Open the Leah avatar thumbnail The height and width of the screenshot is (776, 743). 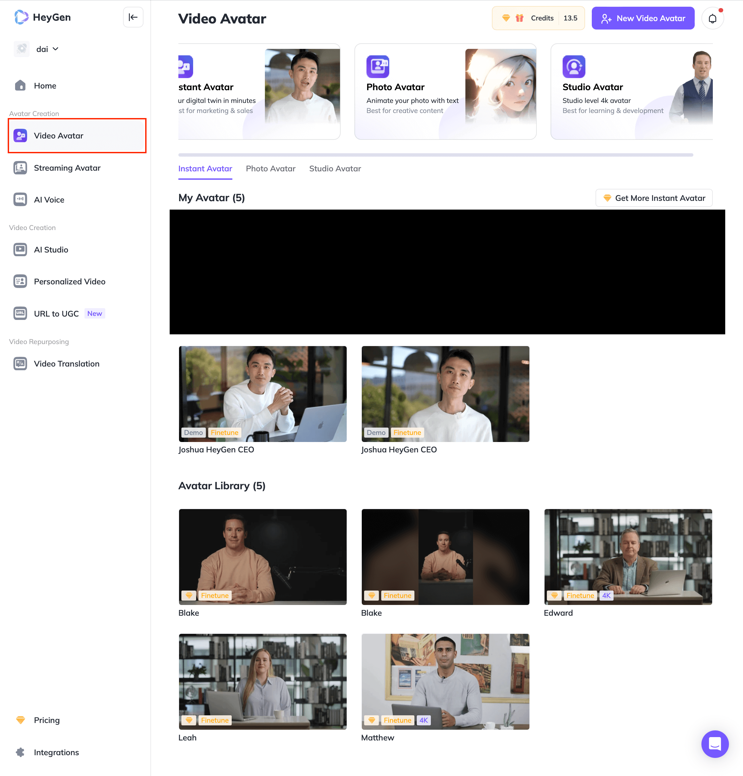tap(263, 681)
